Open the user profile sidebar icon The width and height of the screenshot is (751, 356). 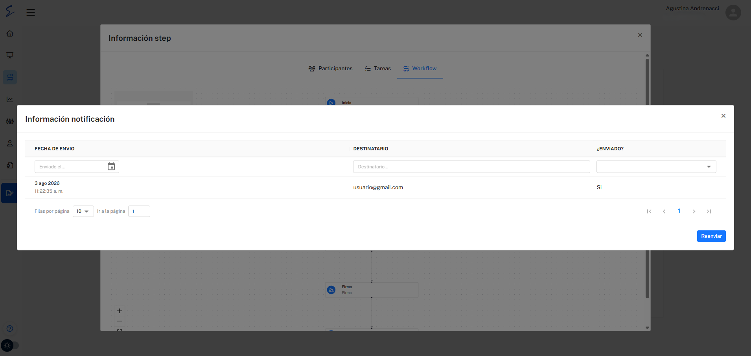10,143
